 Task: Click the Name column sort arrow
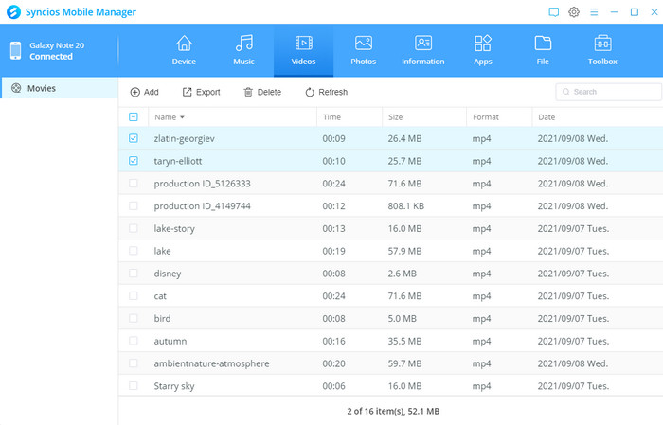click(182, 117)
